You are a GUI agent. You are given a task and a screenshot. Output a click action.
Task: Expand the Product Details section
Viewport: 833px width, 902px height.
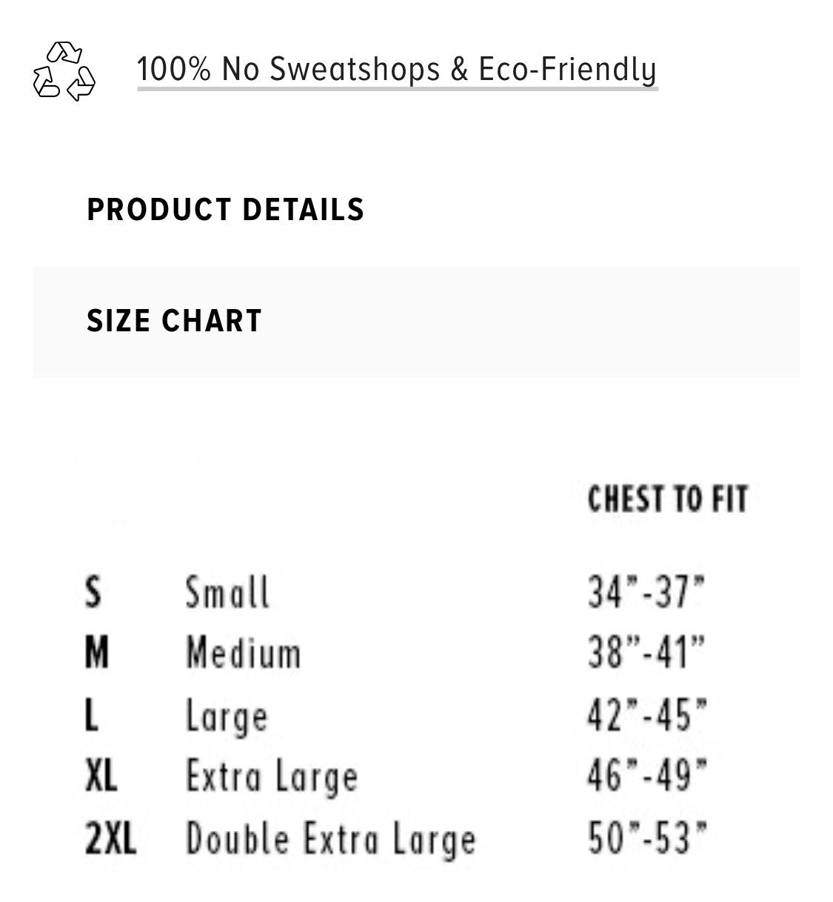point(225,210)
